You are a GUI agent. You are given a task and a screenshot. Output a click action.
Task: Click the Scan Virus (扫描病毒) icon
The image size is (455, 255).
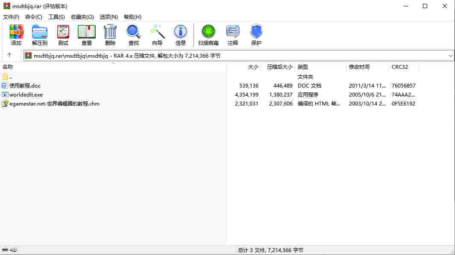(208, 32)
